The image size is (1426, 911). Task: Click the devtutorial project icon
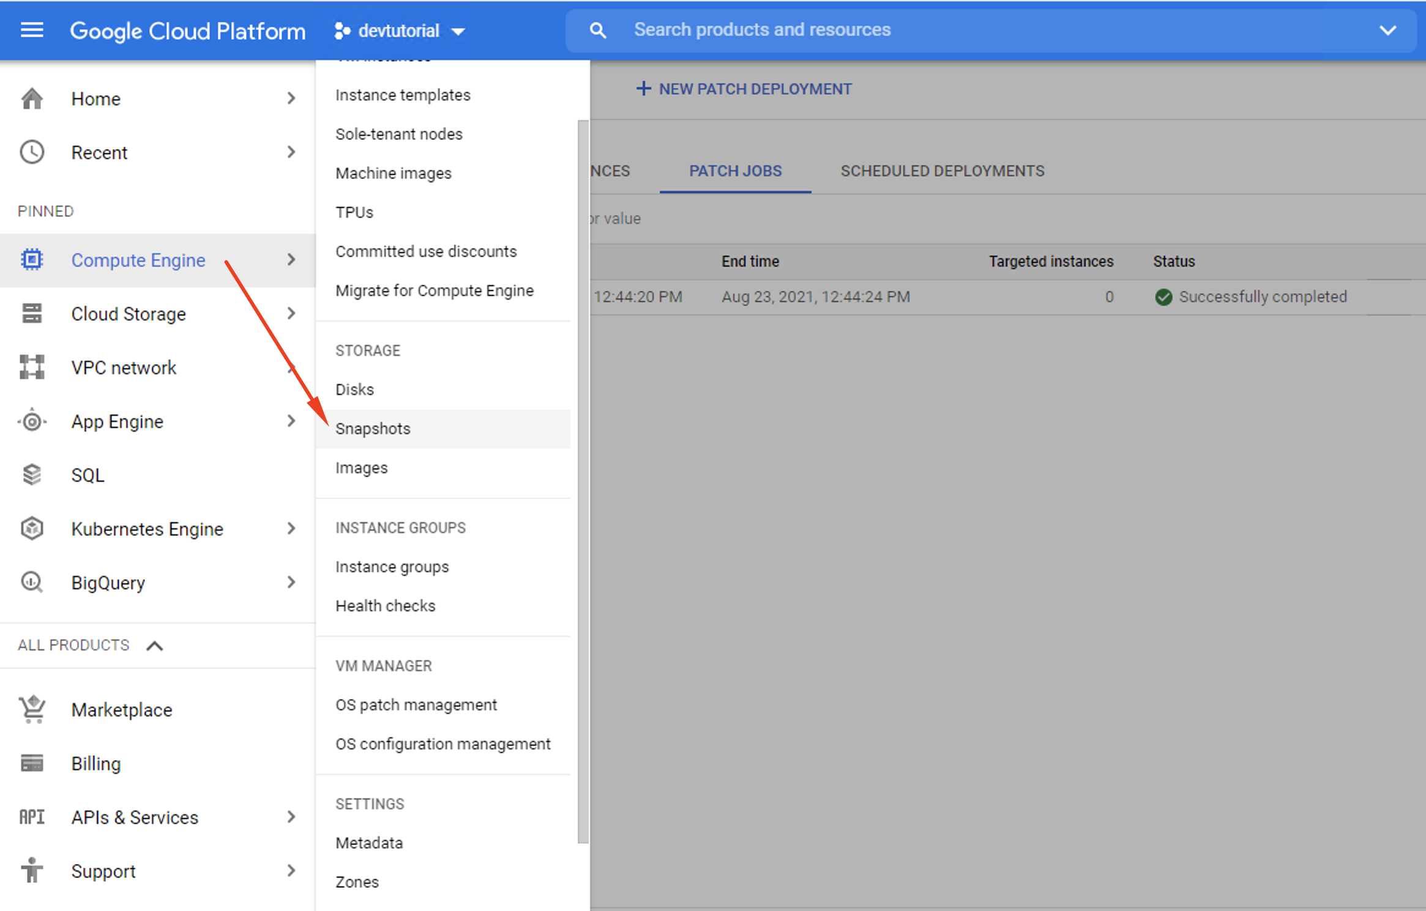coord(342,31)
